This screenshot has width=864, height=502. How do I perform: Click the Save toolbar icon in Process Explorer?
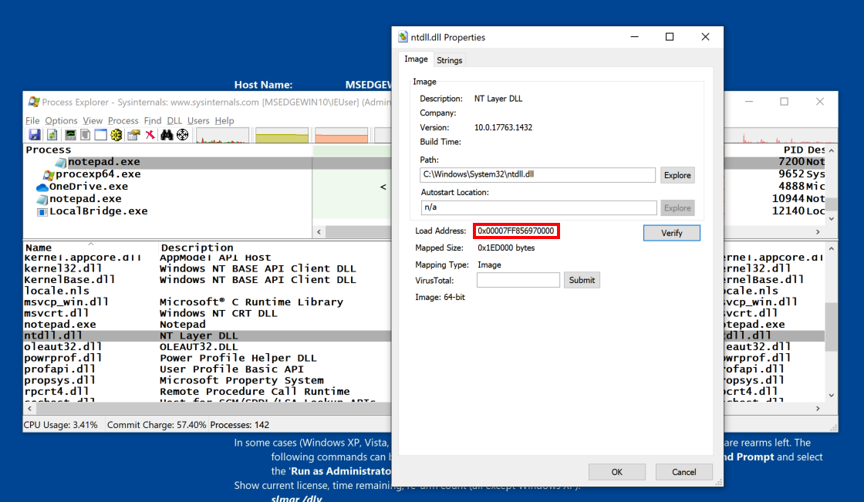pos(35,134)
